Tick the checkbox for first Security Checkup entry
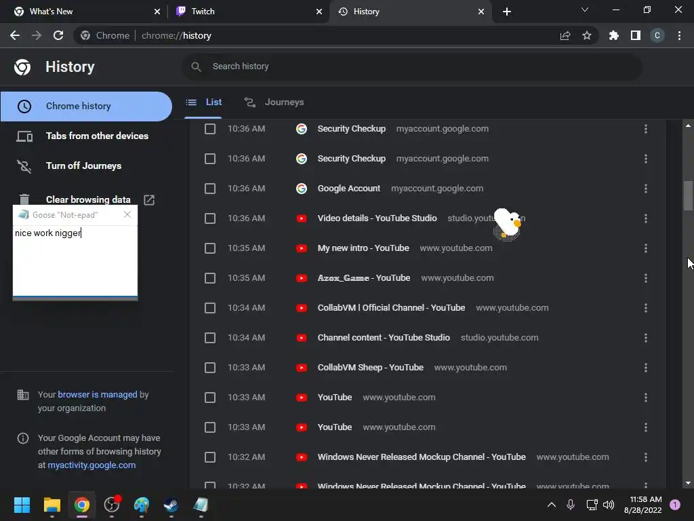The image size is (694, 521). (210, 129)
